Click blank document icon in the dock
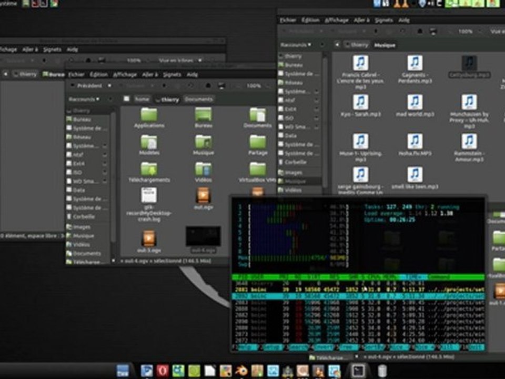This screenshot has height=379, width=505. 210,371
